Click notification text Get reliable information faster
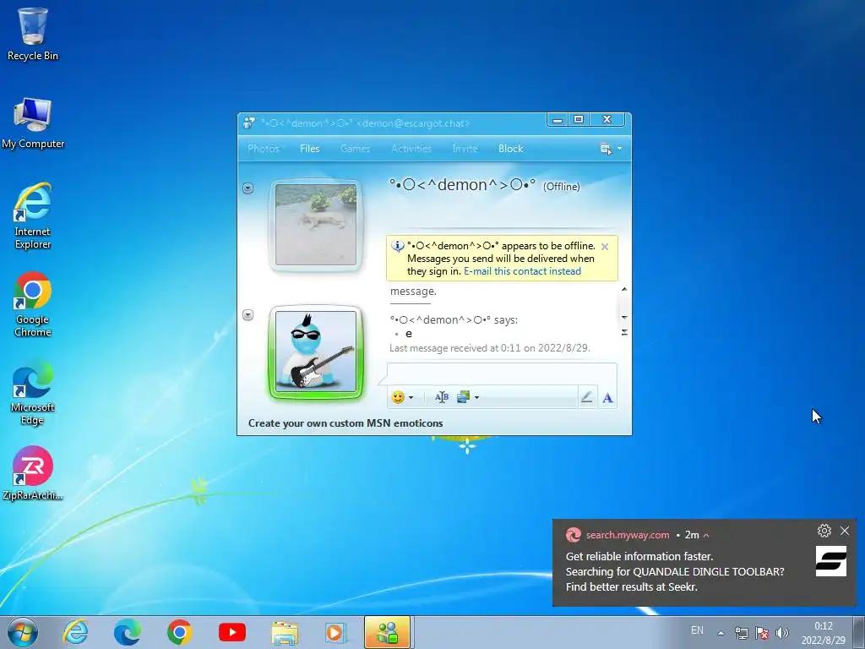 point(639,556)
